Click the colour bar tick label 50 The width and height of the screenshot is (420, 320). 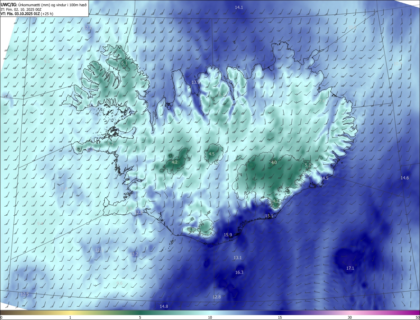coord(417,317)
